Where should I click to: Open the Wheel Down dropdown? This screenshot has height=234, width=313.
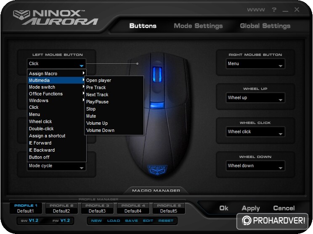point(255,166)
